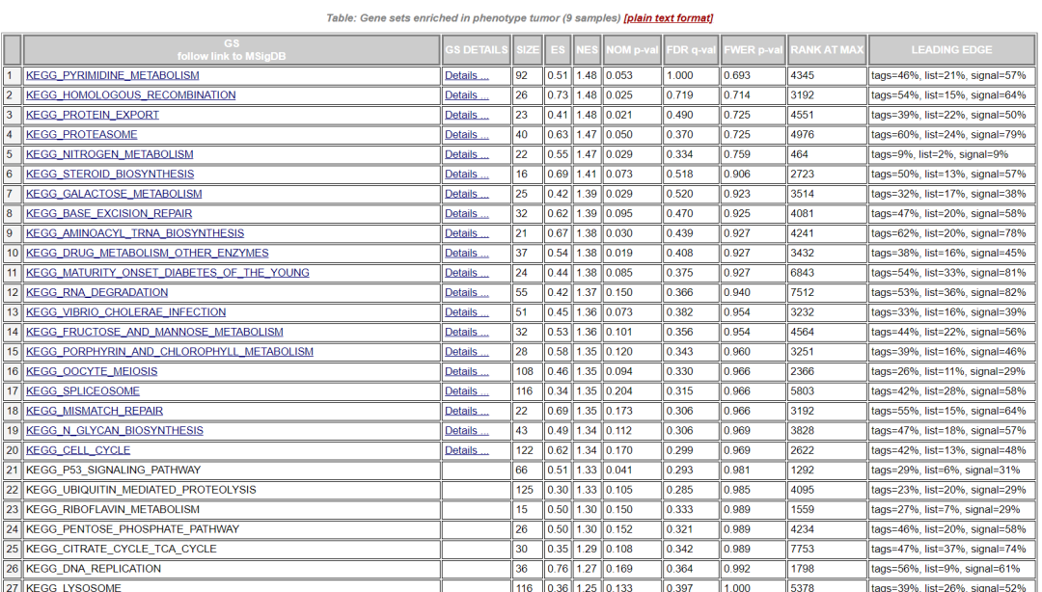Open Details for KEGG_NITROGEN_METABOLISM row
The width and height of the screenshot is (1042, 592).
pos(467,154)
